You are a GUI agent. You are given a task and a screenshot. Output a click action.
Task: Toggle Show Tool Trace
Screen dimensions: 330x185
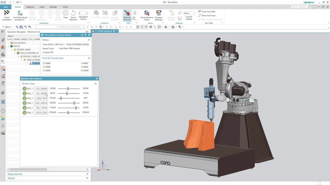pos(207,15)
